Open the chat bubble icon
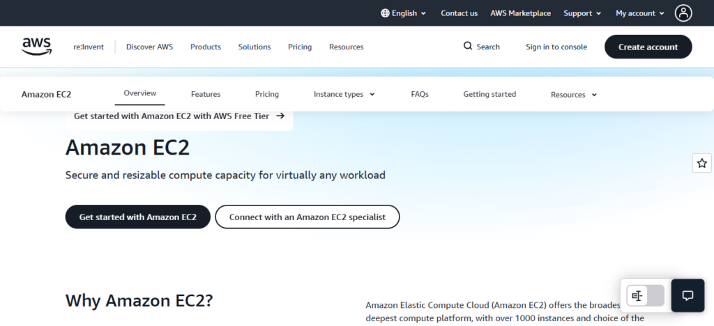This screenshot has width=714, height=326. point(688,295)
